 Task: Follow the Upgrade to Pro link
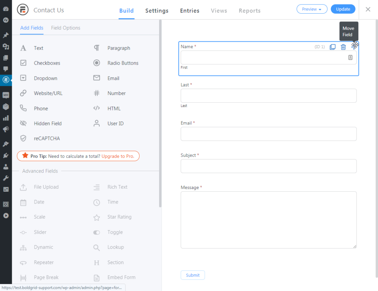tap(118, 156)
